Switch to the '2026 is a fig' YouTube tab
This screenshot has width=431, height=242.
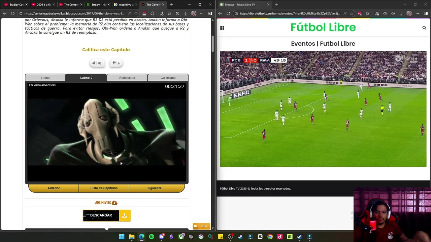tap(43, 5)
